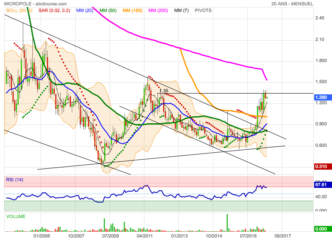Click the 2.40 price axis label
The image size is (332, 240).
tap(320, 18)
